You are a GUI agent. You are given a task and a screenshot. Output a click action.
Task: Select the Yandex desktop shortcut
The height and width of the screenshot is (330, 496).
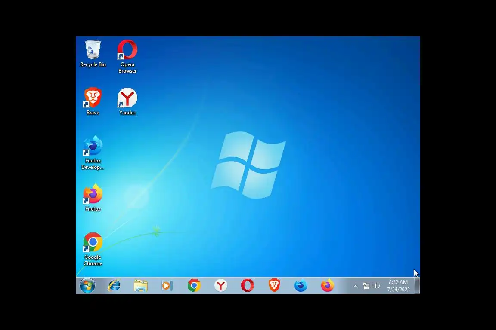click(127, 101)
